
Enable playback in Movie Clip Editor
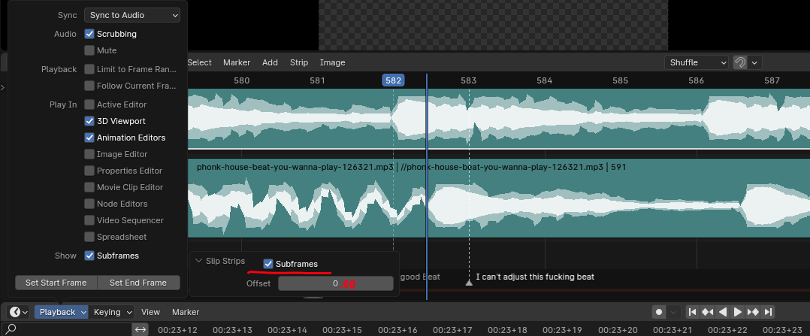[x=89, y=187]
